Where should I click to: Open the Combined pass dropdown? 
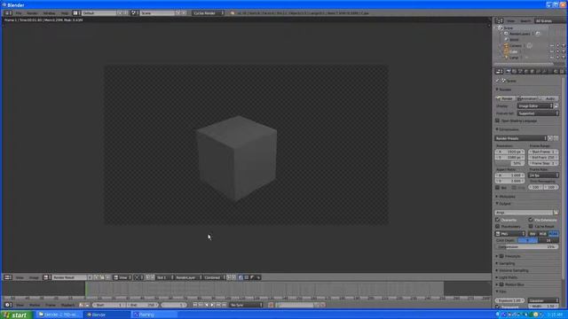click(214, 277)
